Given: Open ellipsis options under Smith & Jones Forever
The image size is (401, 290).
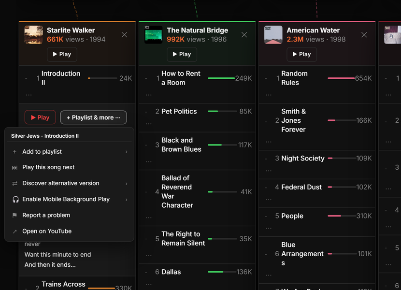Looking at the screenshot, I should pos(269,142).
